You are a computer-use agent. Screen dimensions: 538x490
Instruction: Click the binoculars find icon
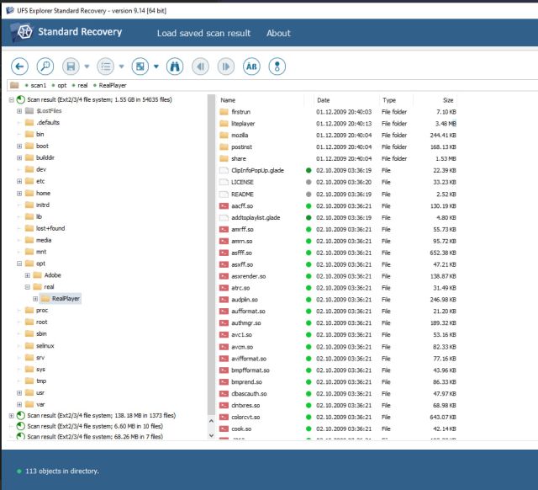point(175,67)
